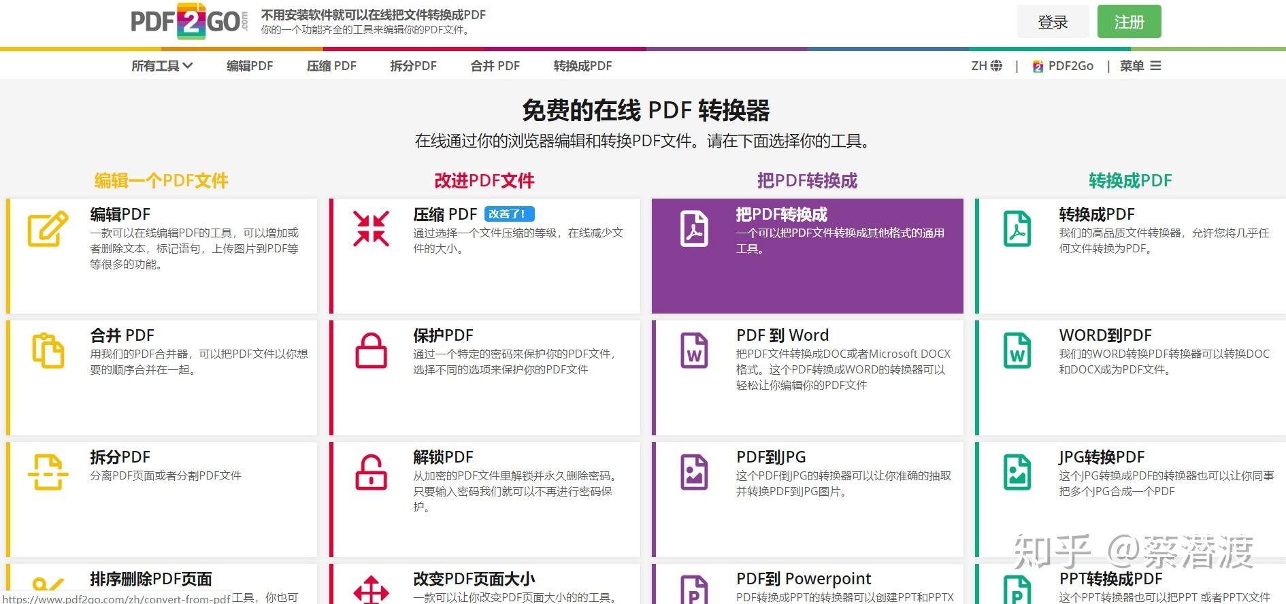
Task: Open the ZH language selector
Action: pos(987,66)
